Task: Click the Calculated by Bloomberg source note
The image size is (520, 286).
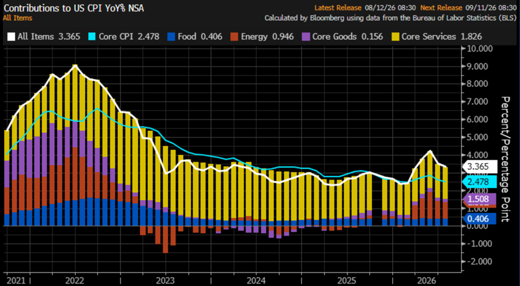Action: tap(390, 18)
